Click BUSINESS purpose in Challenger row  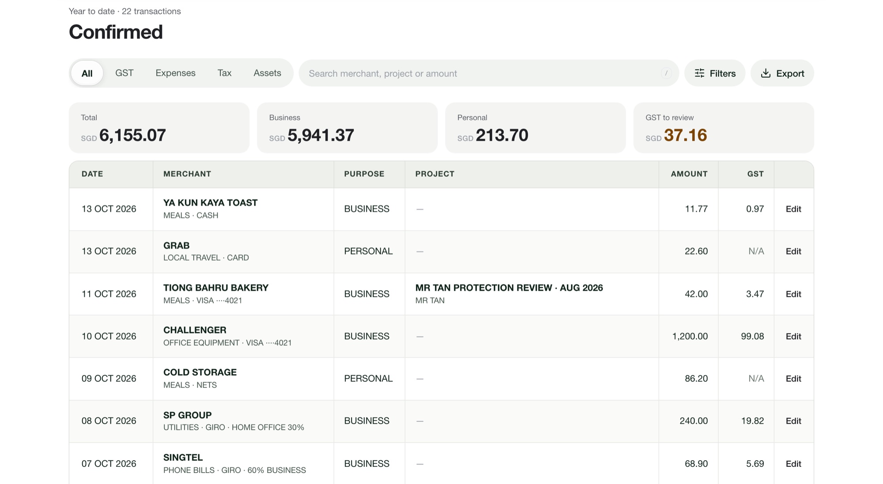[x=367, y=337]
